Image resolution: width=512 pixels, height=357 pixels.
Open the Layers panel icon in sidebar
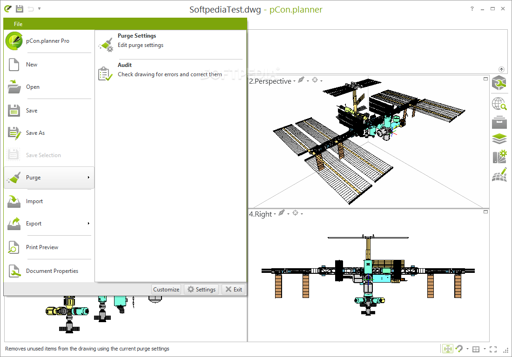coord(499,139)
